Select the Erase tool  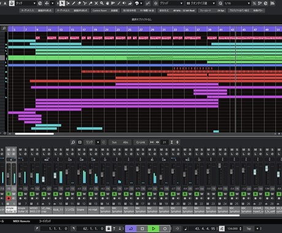pyautogui.click(x=79, y=3)
